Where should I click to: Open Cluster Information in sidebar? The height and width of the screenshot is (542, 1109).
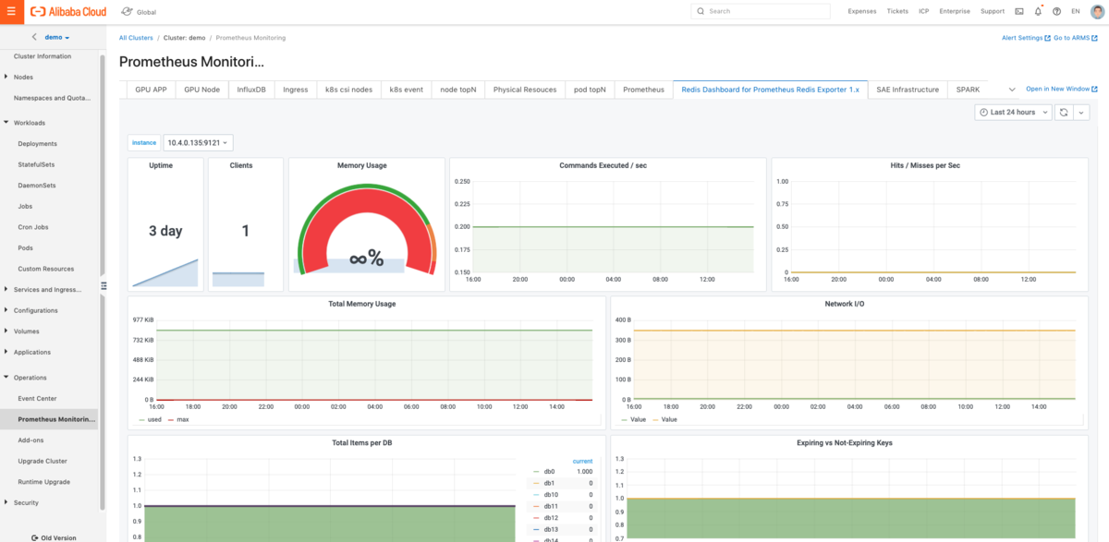point(43,56)
